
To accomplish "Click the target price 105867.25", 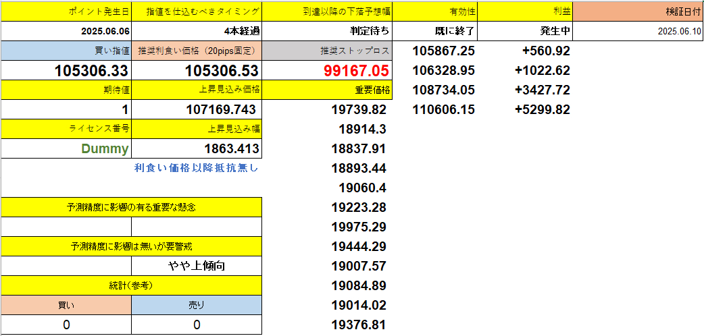I will point(444,51).
